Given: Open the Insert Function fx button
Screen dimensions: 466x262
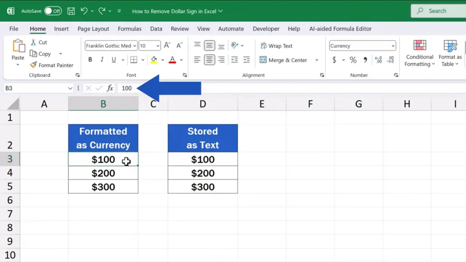Looking at the screenshot, I should click(110, 88).
